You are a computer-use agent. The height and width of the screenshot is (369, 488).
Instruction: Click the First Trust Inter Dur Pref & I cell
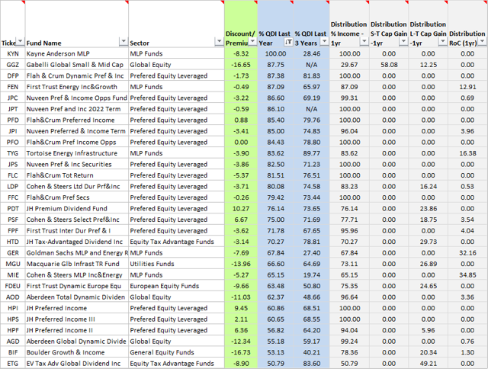click(77, 230)
